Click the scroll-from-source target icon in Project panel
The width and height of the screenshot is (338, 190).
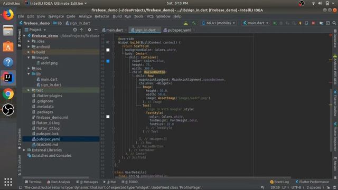coord(75,30)
